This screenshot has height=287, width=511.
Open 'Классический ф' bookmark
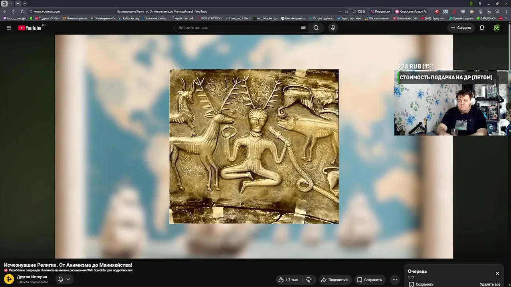(x=154, y=18)
